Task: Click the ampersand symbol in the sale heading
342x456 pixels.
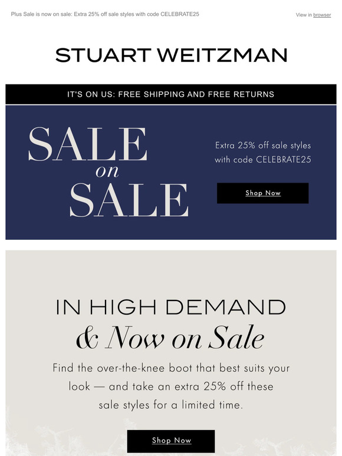Action: coord(87,339)
